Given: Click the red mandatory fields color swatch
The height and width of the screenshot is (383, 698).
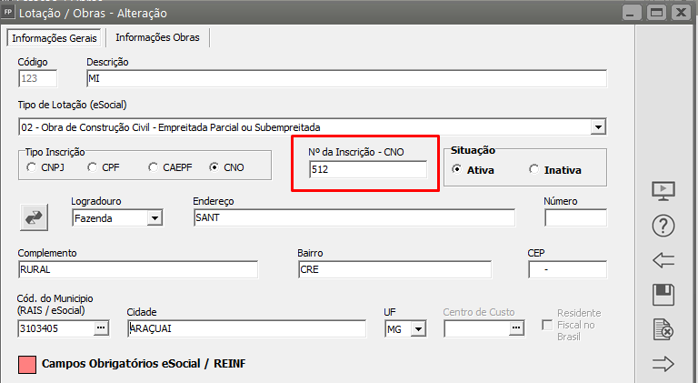Looking at the screenshot, I should point(27,364).
